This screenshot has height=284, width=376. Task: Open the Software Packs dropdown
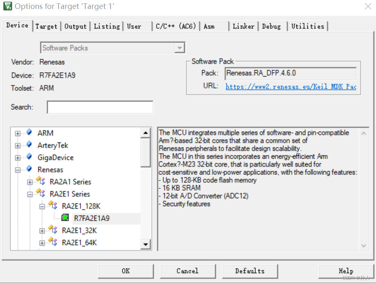(179, 47)
